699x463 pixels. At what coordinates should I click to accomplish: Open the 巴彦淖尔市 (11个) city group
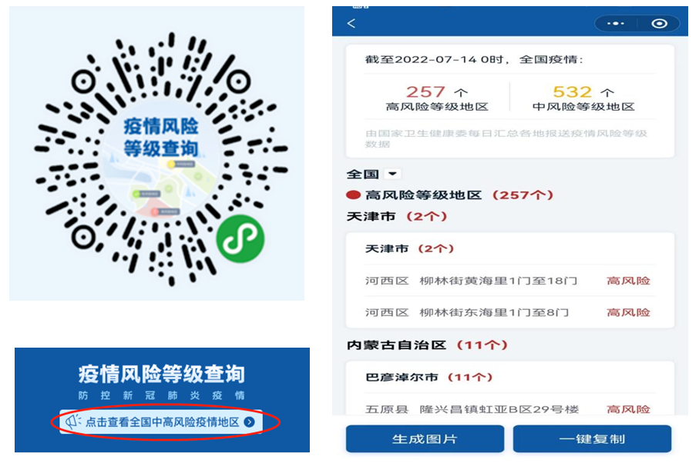click(x=428, y=377)
